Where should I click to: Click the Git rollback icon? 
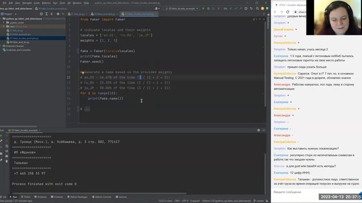click(251, 8)
